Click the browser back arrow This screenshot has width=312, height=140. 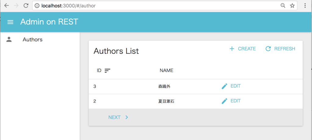[x=7, y=5]
